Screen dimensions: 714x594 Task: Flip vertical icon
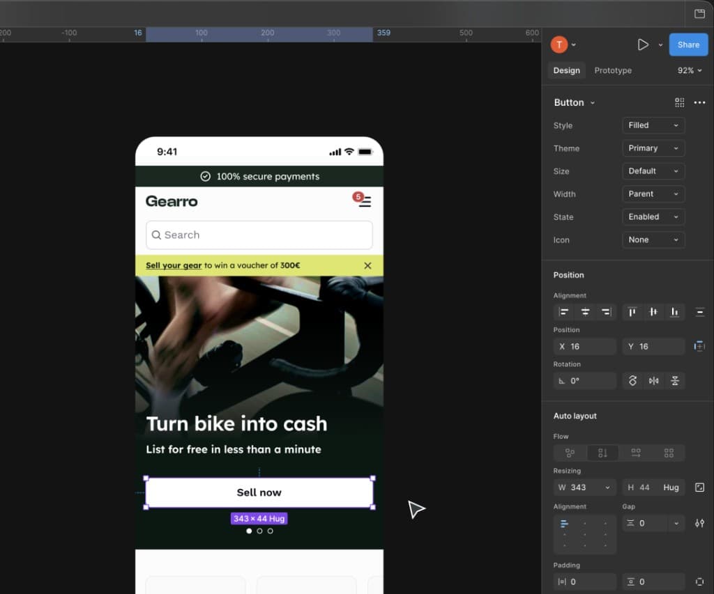tap(675, 381)
